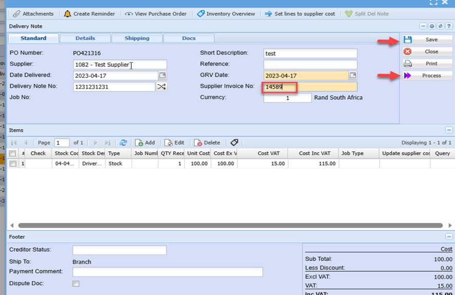Refresh the Items grid

(123, 143)
